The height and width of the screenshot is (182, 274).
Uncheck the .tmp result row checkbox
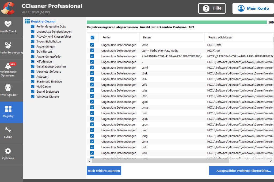pos(92,141)
